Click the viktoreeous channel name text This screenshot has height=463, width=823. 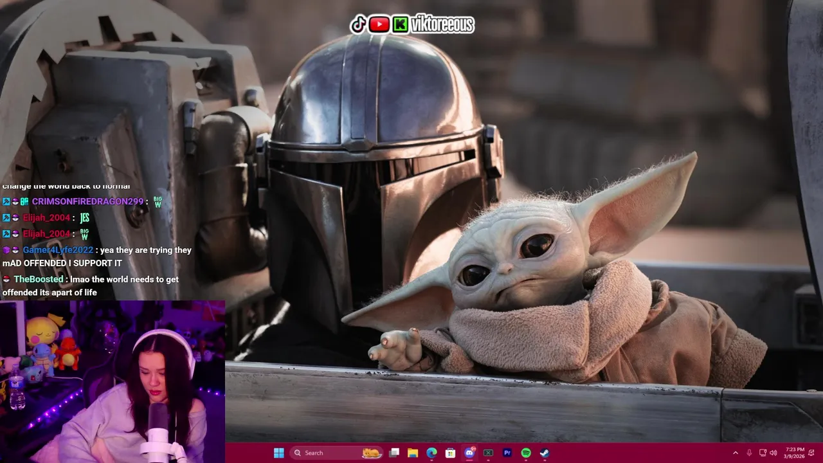[x=442, y=24]
